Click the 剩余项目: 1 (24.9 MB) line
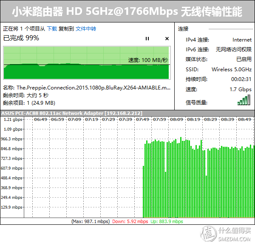The image size is (255, 246). pos(29,103)
